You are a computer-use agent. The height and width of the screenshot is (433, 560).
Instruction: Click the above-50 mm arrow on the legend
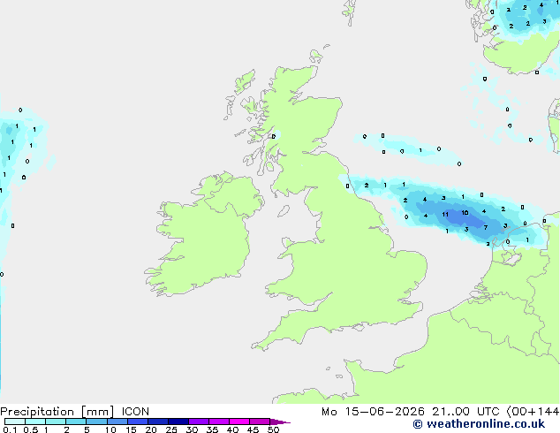tap(280, 422)
